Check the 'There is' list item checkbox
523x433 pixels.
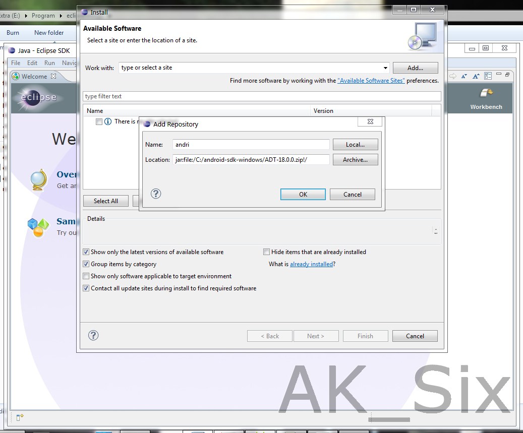pos(99,121)
